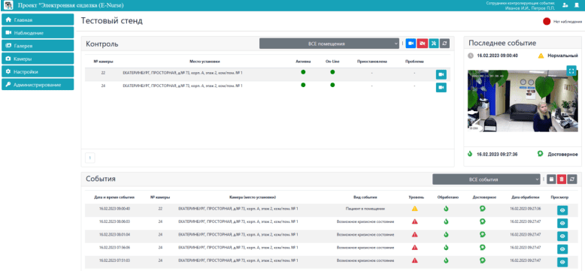Open the employees icon in top bar
Screen dimensions: 585x271
(x=565, y=5)
